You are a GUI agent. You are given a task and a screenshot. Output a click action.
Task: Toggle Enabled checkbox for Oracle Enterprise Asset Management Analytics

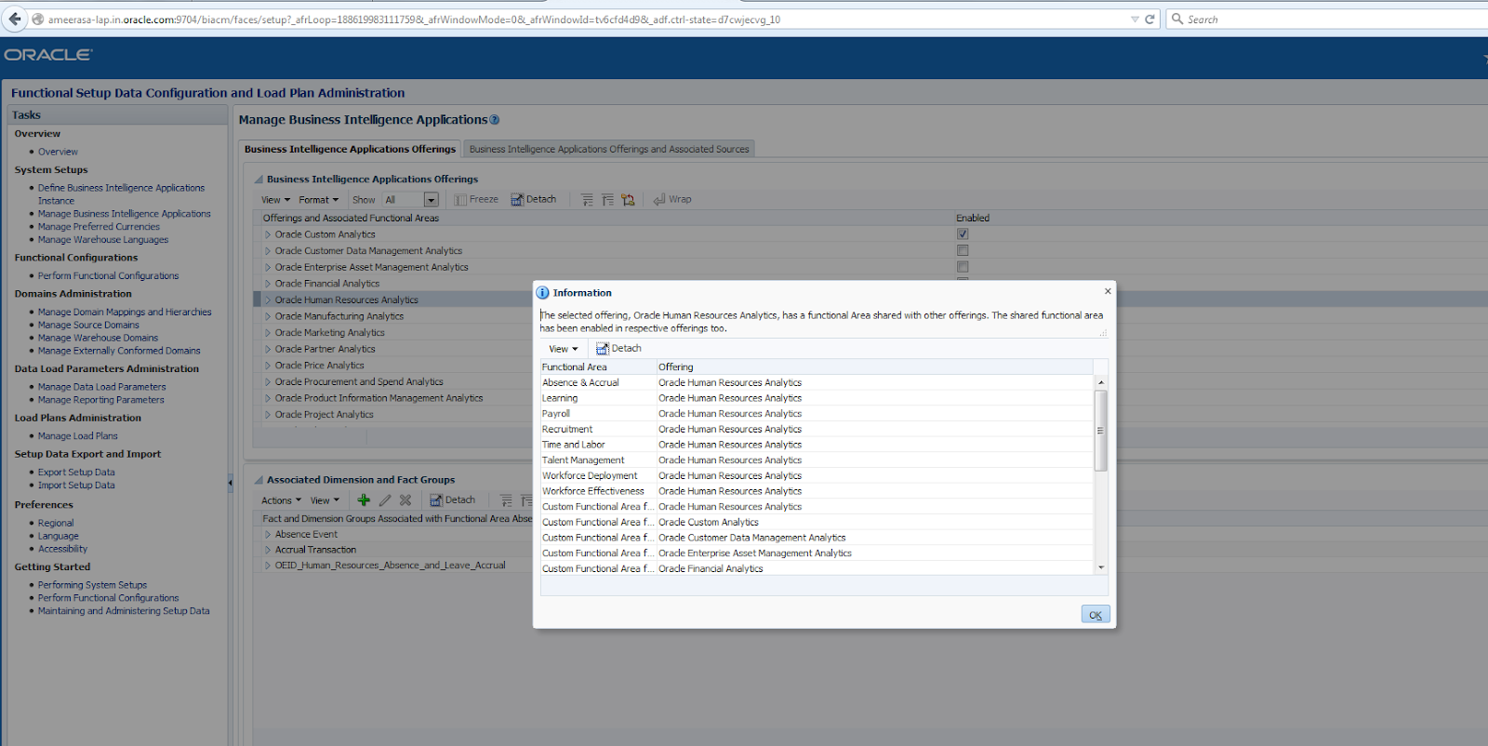pyautogui.click(x=963, y=267)
